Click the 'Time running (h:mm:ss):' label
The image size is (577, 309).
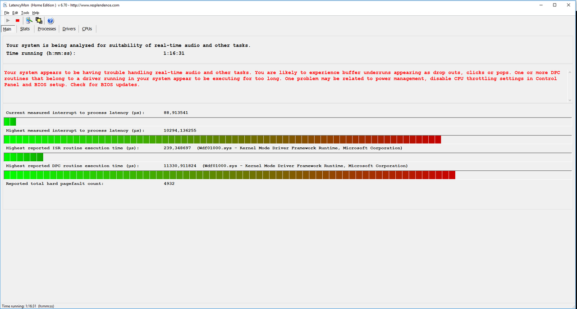41,53
